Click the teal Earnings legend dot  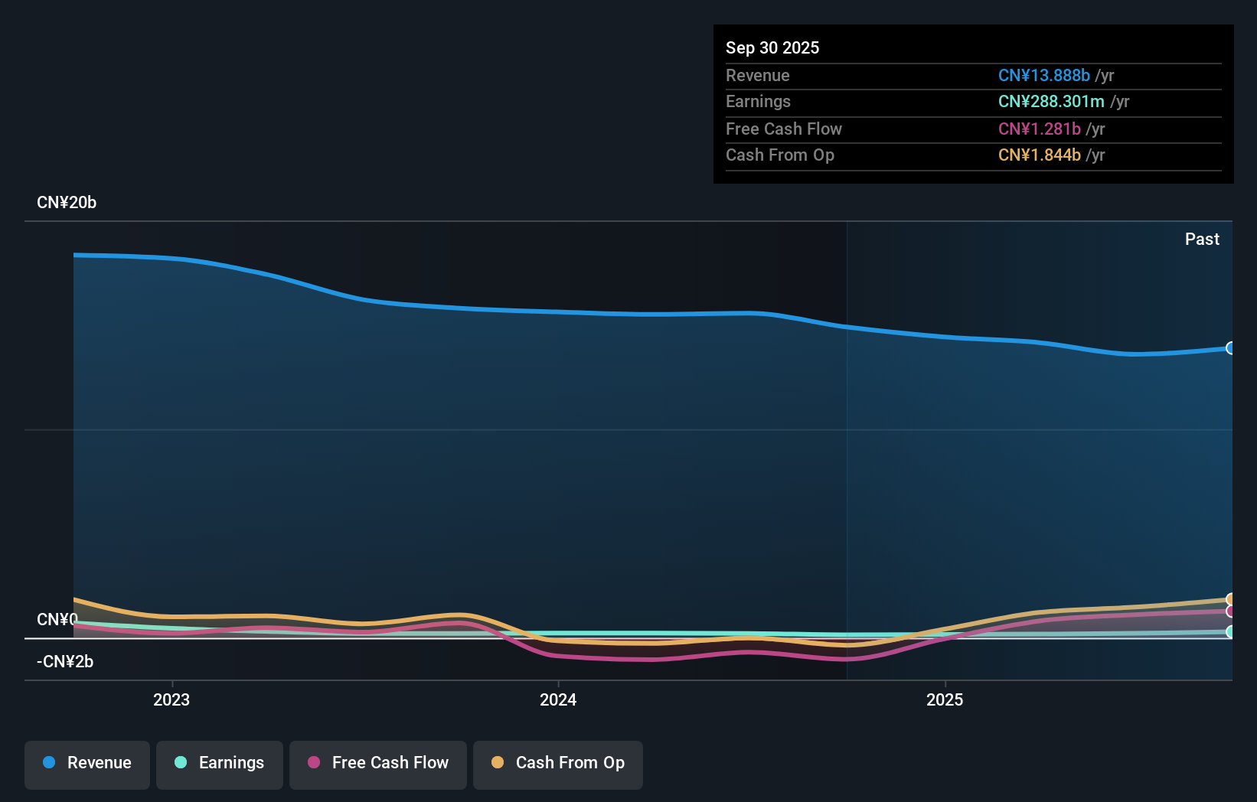click(181, 762)
